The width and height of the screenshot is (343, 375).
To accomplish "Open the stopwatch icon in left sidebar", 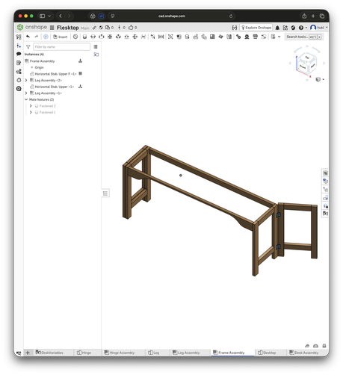I will 19,80.
